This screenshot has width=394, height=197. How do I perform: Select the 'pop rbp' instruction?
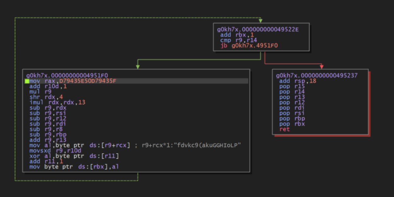click(x=292, y=119)
